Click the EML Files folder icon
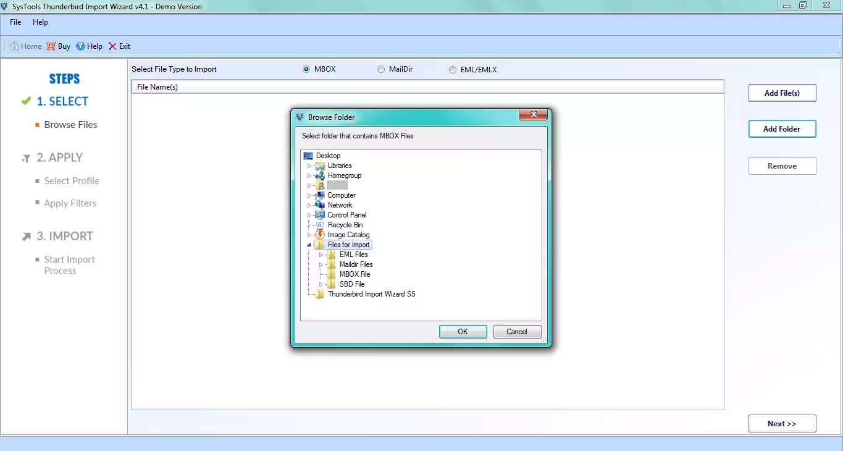The image size is (843, 451). [332, 255]
